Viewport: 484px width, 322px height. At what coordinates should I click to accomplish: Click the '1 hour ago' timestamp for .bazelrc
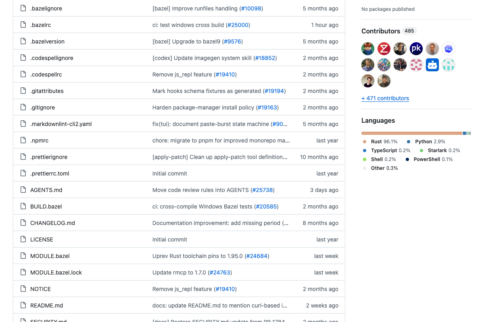pos(325,25)
